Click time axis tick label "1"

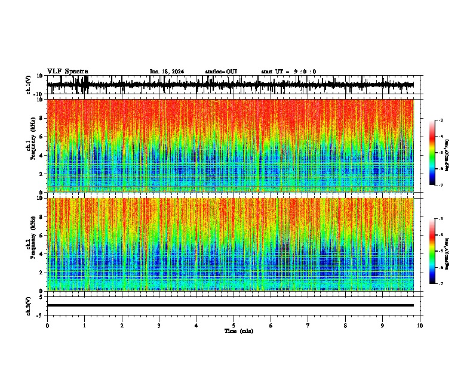pos(84,326)
